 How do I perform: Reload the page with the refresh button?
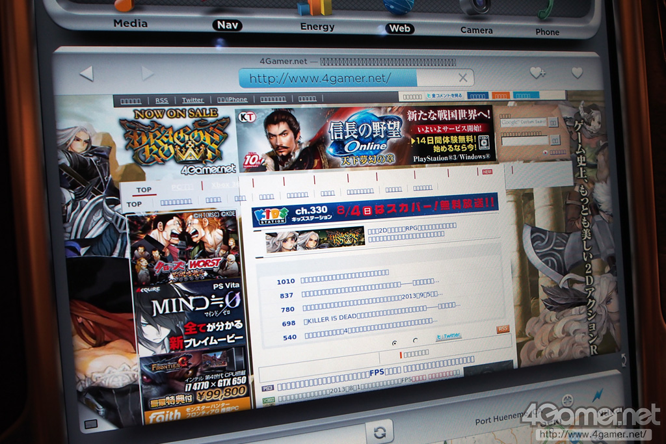click(x=379, y=432)
